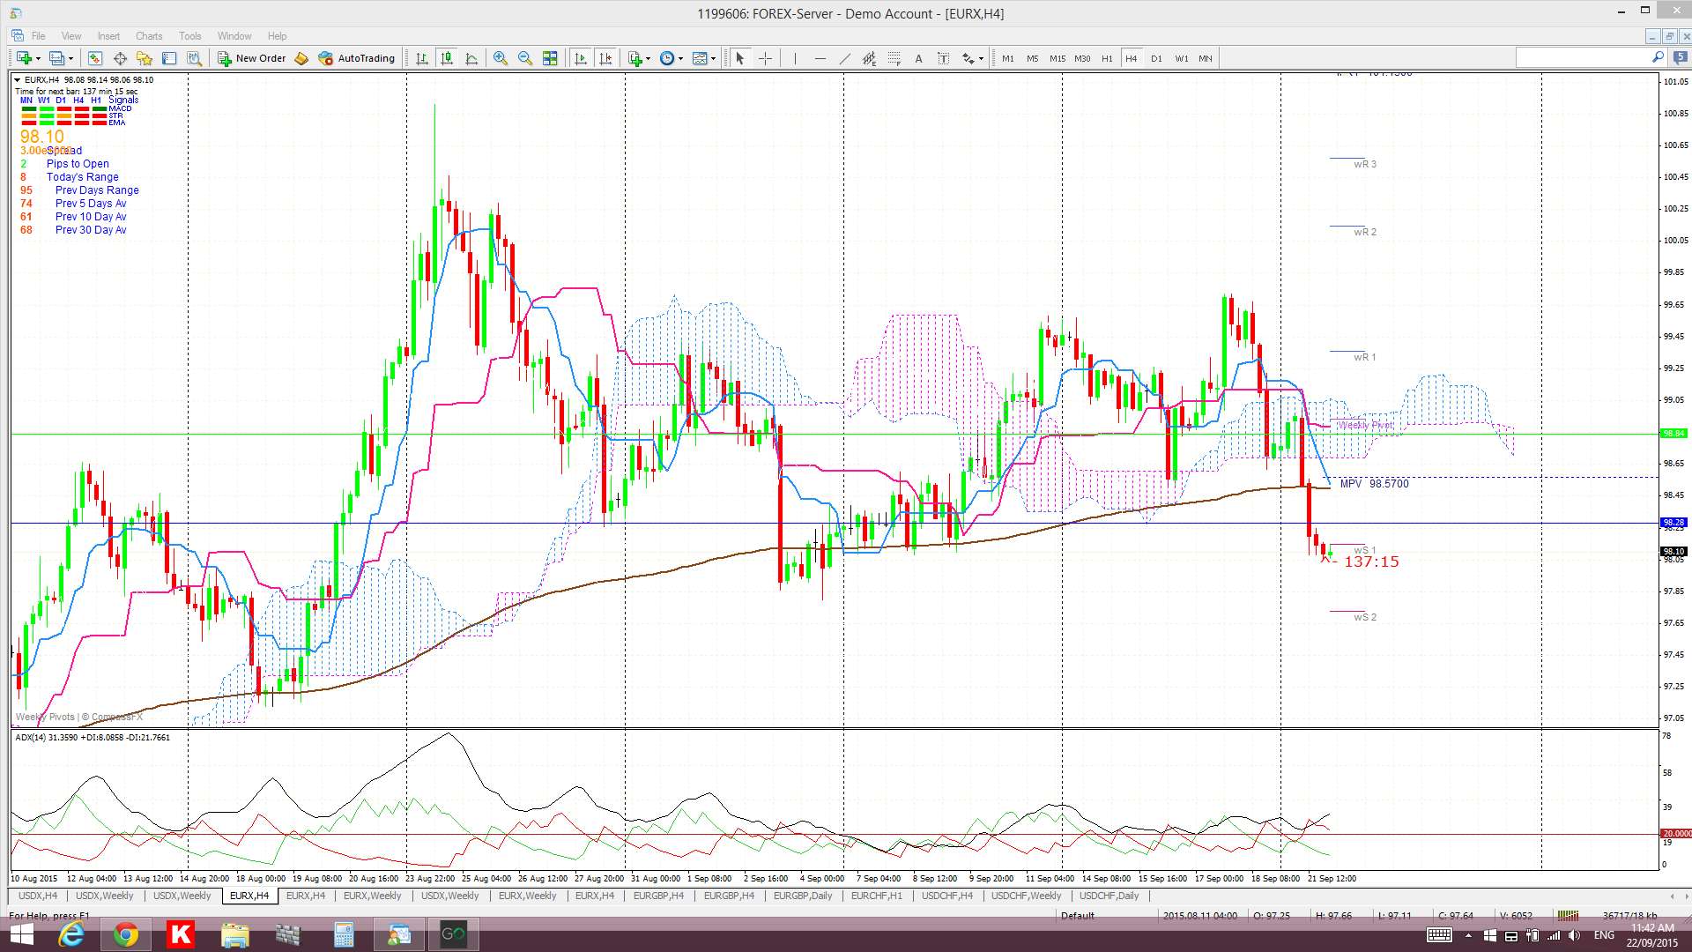Open the Profiles dropdown arrow

pos(70,59)
